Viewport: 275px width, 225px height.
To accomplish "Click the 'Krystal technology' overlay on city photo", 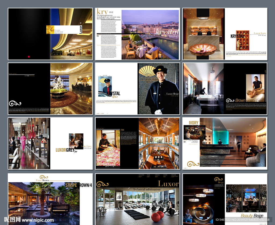I will (167, 33).
